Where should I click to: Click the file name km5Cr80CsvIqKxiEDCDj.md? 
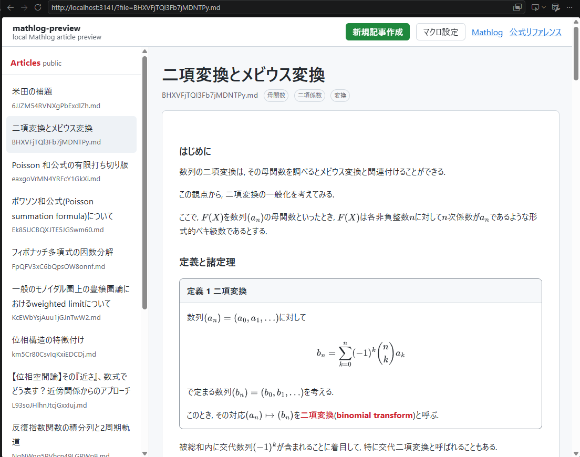[54, 354]
